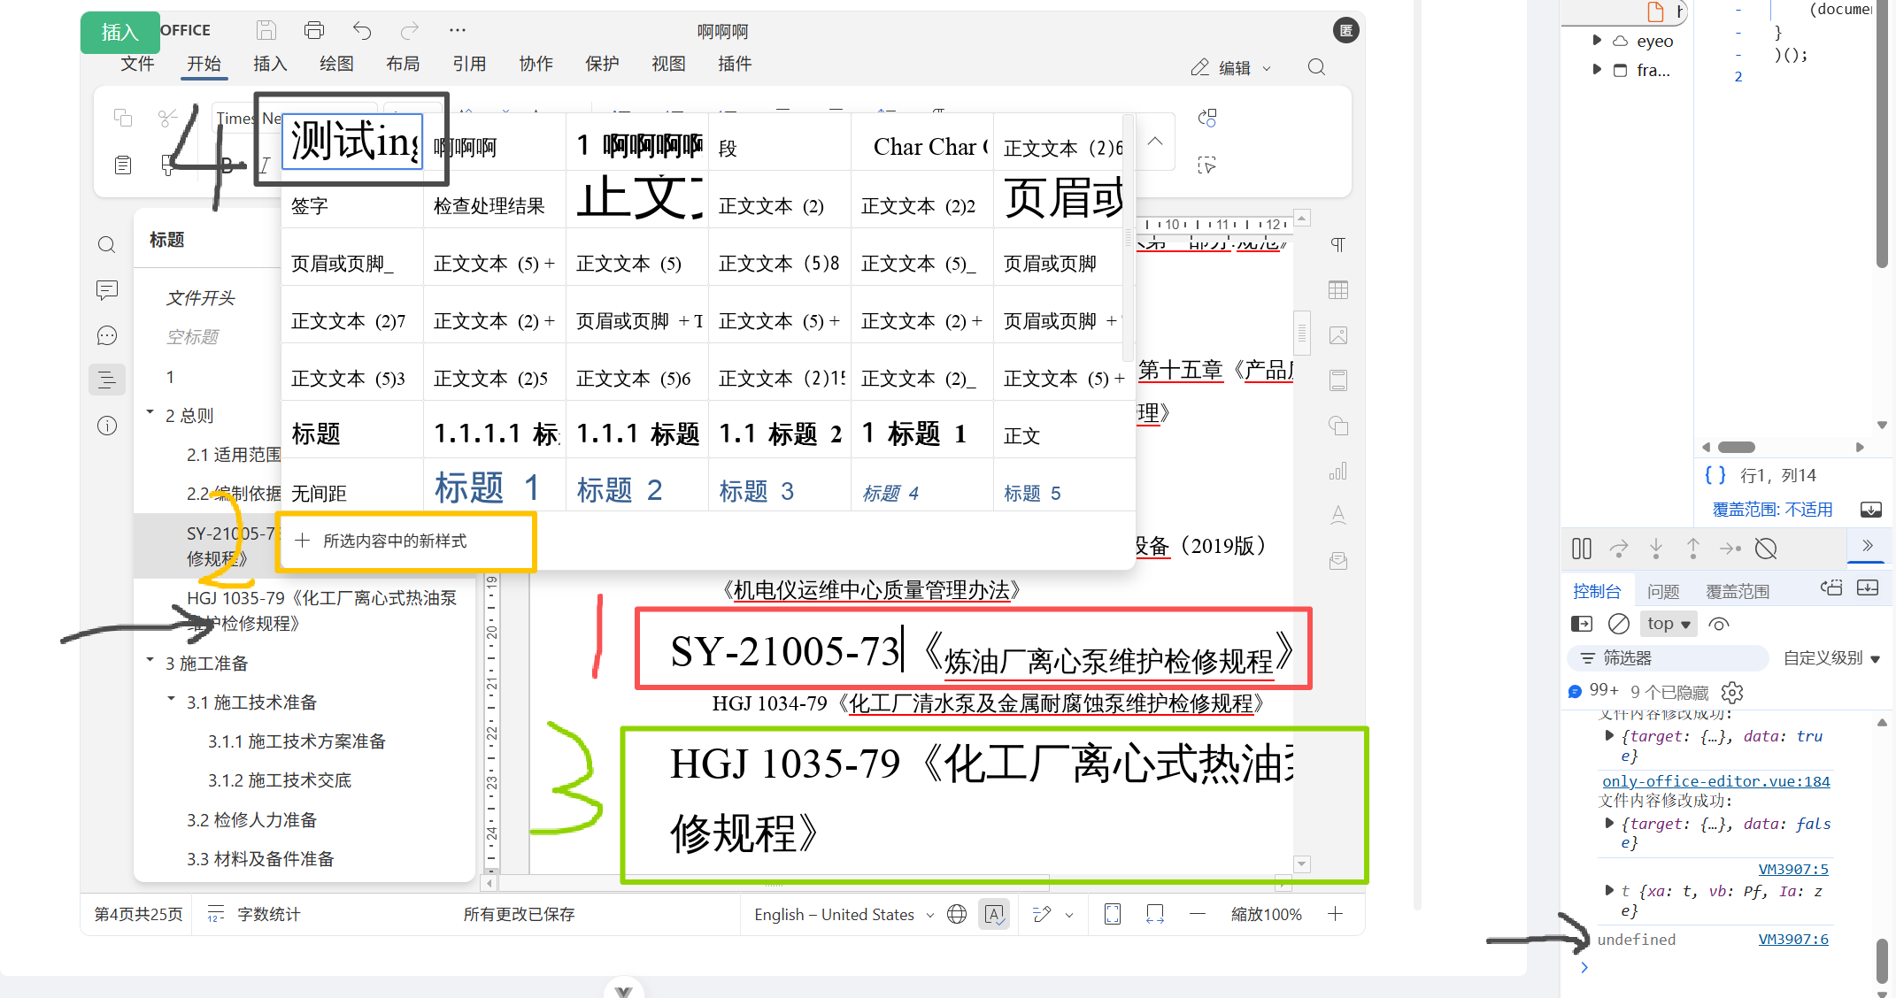Click fit to page icon in status bar
Screen dimensions: 1896x998
1113,914
